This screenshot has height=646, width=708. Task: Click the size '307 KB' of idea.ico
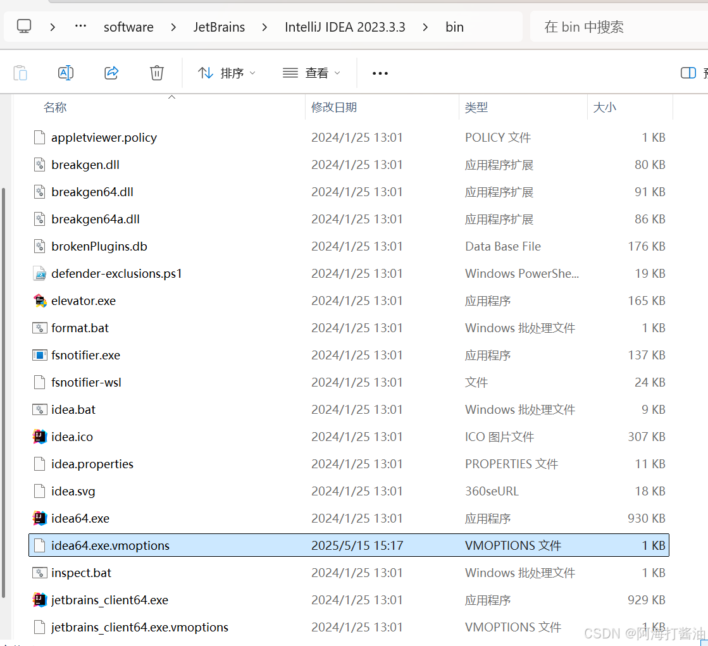[x=647, y=437]
